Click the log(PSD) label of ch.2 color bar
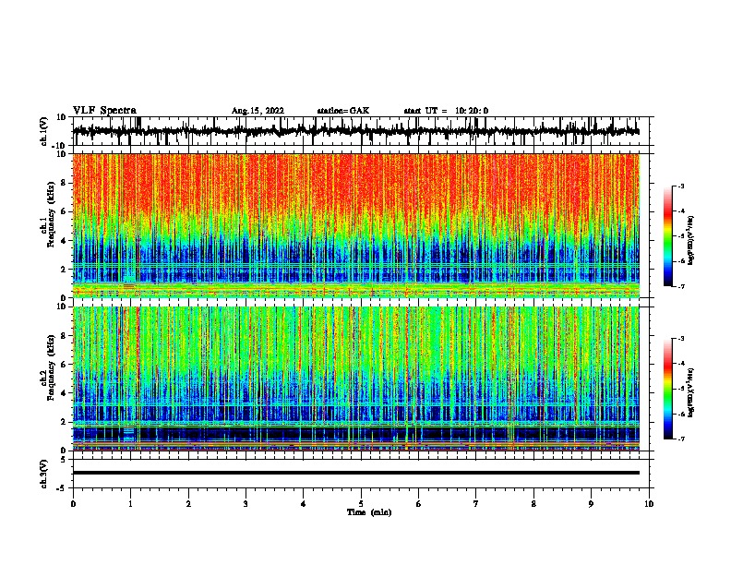 coord(691,392)
